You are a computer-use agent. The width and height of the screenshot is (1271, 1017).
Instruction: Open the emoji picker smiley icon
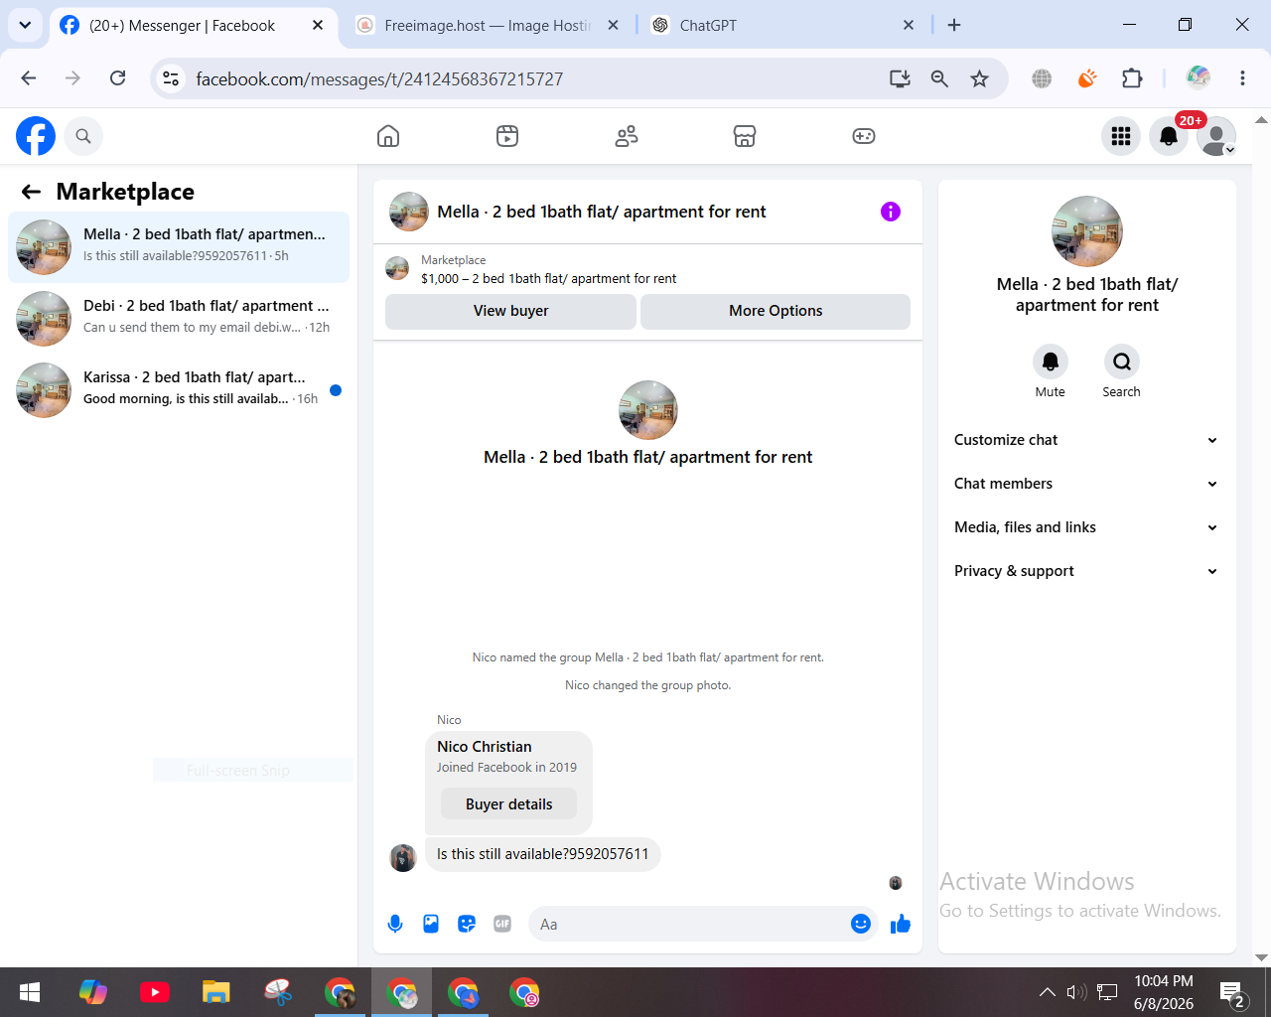click(x=861, y=925)
